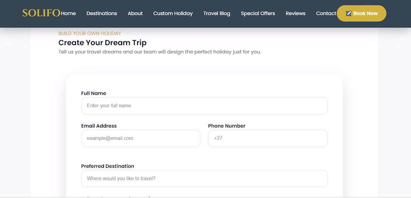Open the About page
This screenshot has width=411, height=198.
[135, 13]
